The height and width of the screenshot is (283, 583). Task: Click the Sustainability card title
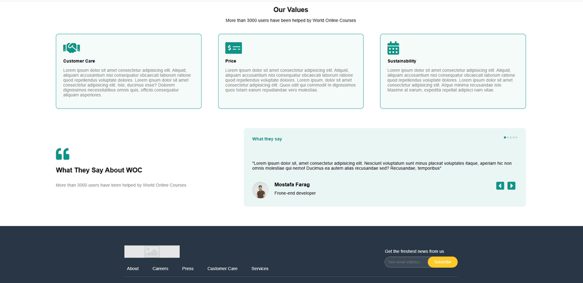tap(402, 61)
